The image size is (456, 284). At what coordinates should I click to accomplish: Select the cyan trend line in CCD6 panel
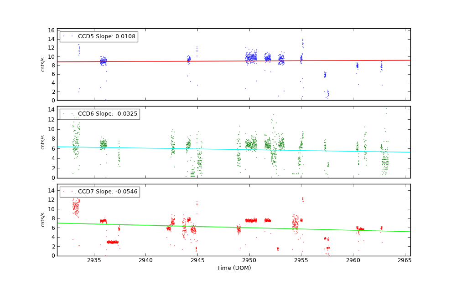pos(228,149)
